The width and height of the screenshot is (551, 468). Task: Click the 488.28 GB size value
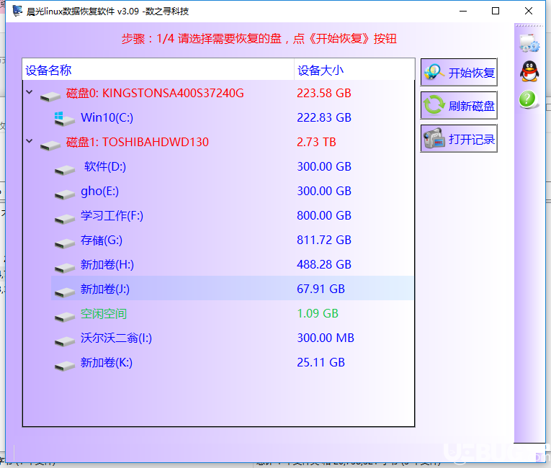pyautogui.click(x=324, y=264)
